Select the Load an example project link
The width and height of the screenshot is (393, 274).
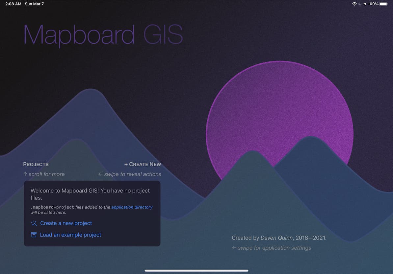pyautogui.click(x=70, y=235)
